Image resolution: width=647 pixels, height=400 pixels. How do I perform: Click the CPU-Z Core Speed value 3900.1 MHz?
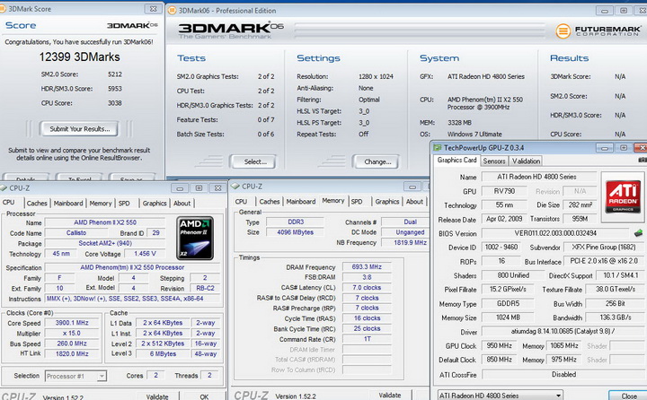(72, 323)
